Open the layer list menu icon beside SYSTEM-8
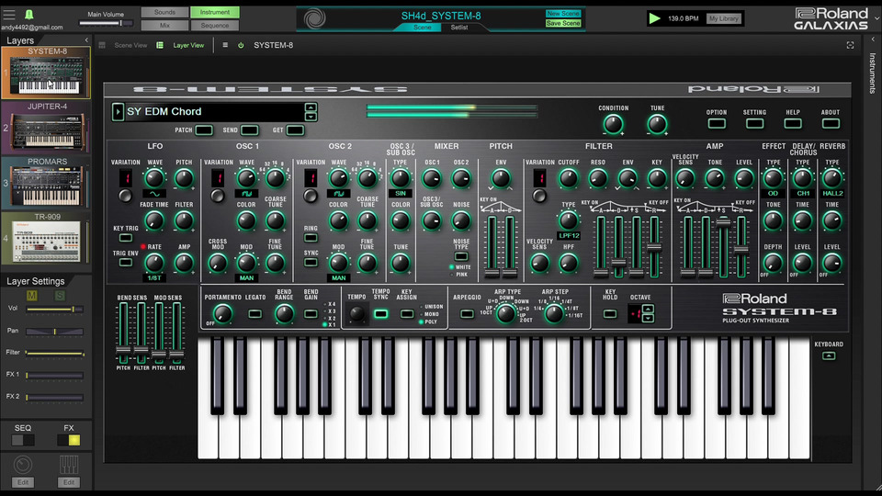 click(225, 45)
